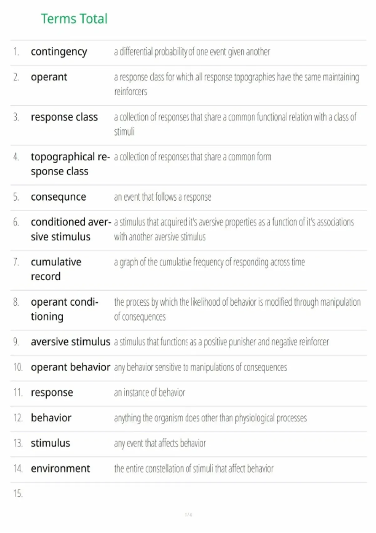Click the definition 'an instance of behavior'
Image resolution: width=376 pixels, height=533 pixels.
tap(149, 393)
